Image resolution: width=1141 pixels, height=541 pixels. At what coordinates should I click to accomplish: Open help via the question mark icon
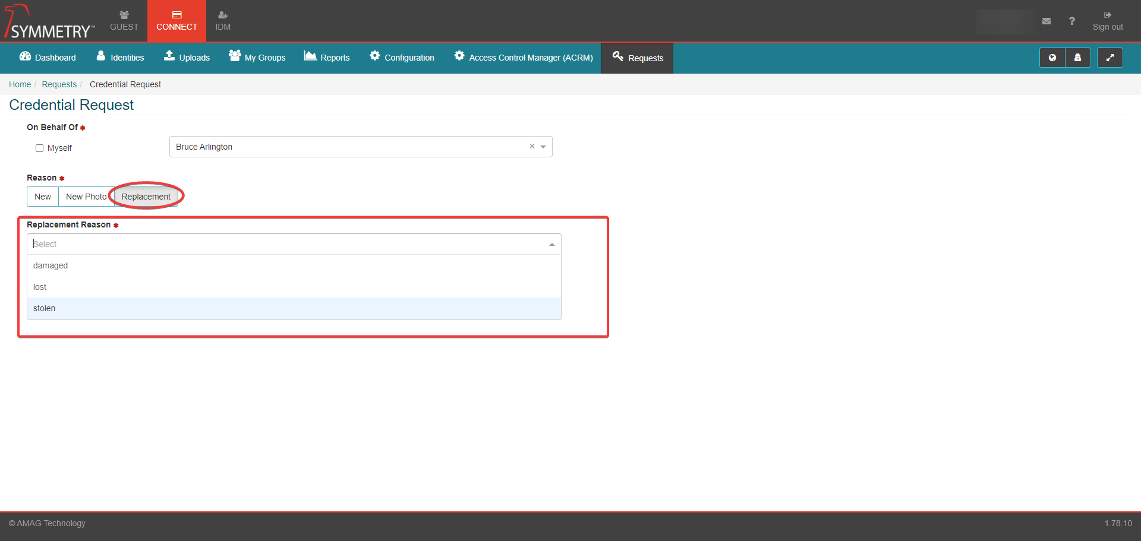click(x=1072, y=21)
